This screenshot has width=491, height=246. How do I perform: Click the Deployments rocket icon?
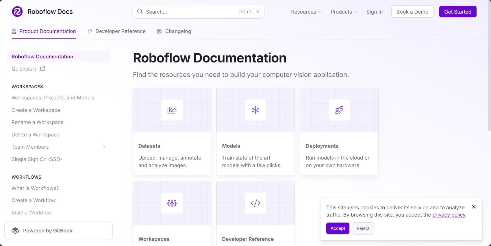(x=339, y=110)
